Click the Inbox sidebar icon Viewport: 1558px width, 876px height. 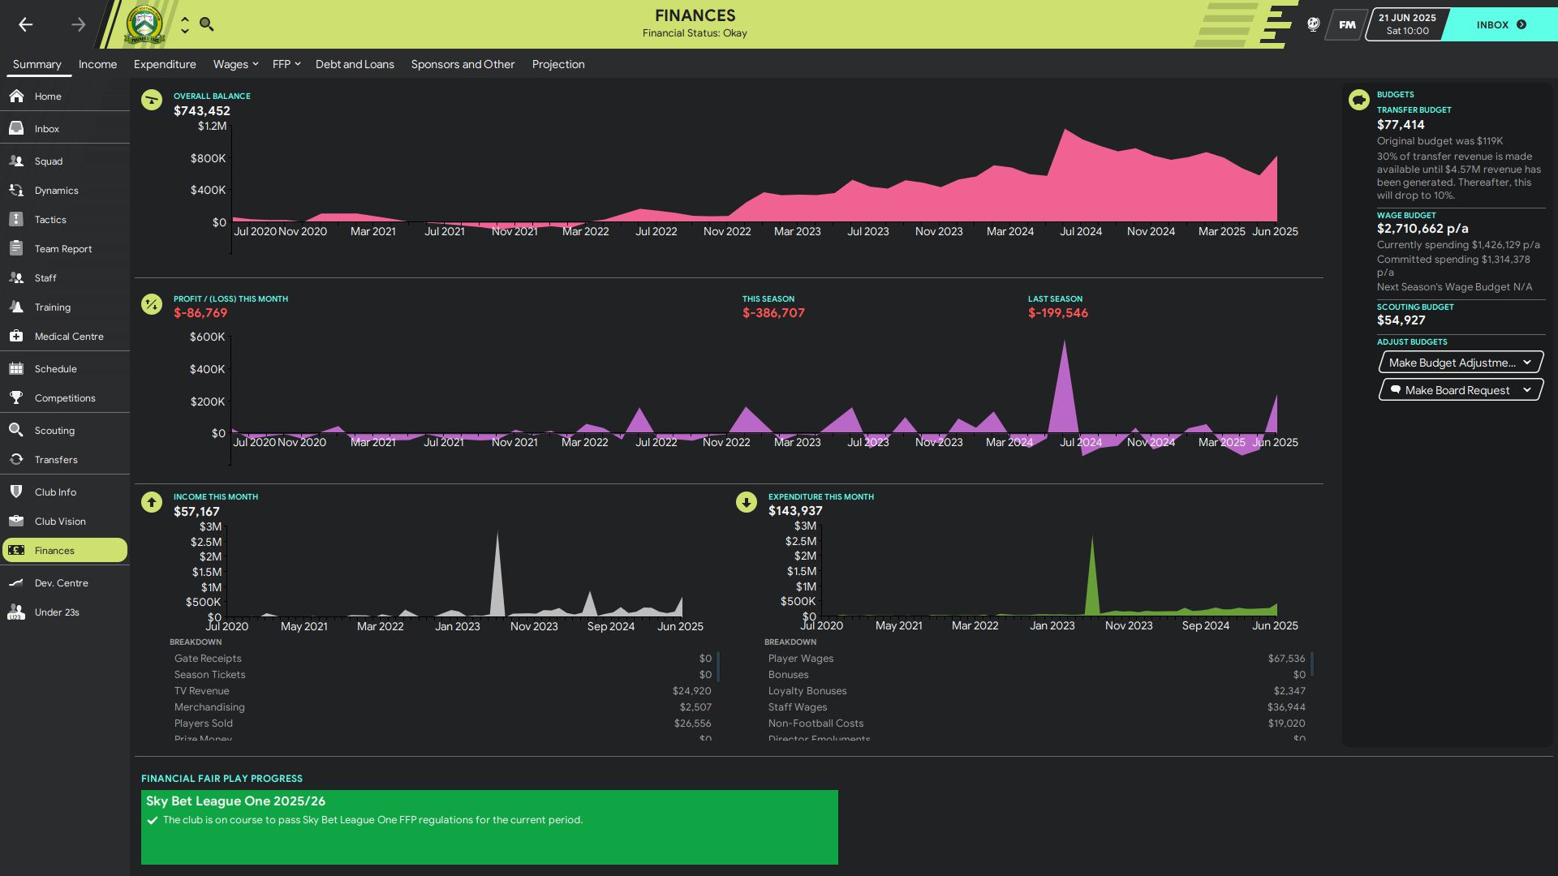point(16,128)
